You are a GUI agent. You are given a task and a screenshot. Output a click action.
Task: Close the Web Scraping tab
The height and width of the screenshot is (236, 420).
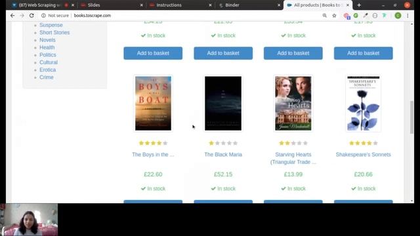(x=73, y=5)
